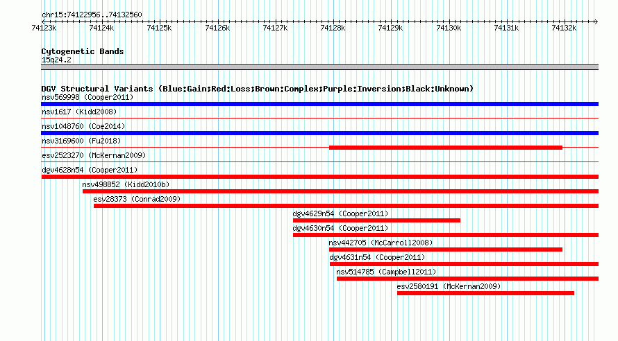618x341 pixels.
Task: Open esv2523270 (McKernan2009) label
Action: click(94, 155)
